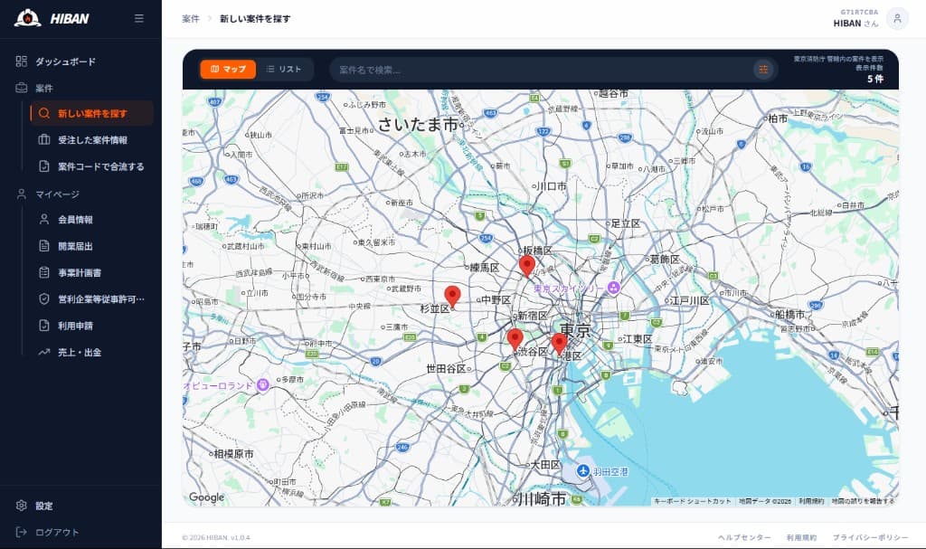Switch to the マップ view tab
This screenshot has width=926, height=549.
pos(228,69)
